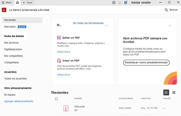Viewport: 181px width, 116px height.
Task: Click the Crear button with plus
Action: tap(27, 3)
